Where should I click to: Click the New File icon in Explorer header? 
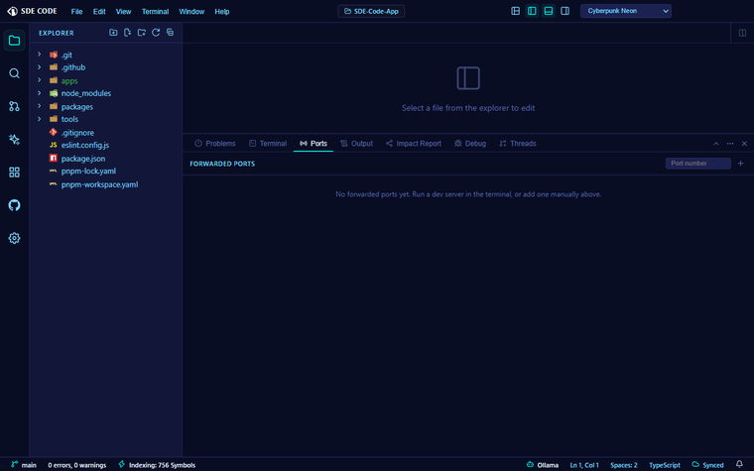click(x=127, y=32)
